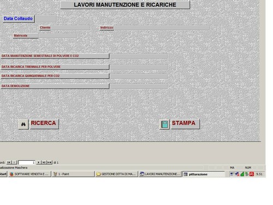Click the Data Collaudo input field

coord(46,19)
